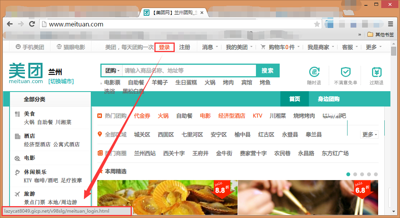This screenshot has height=218, width=400.
Task: Open the 休闲娱乐 category
Action: (x=35, y=172)
